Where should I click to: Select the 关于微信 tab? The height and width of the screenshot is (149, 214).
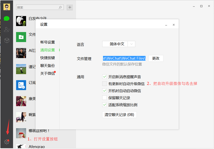47,73
